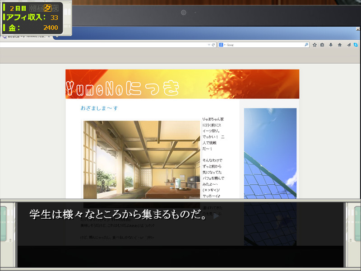Click the Skype icon in browser toolbar
Screen dimensions: 361x271
(x=356, y=45)
